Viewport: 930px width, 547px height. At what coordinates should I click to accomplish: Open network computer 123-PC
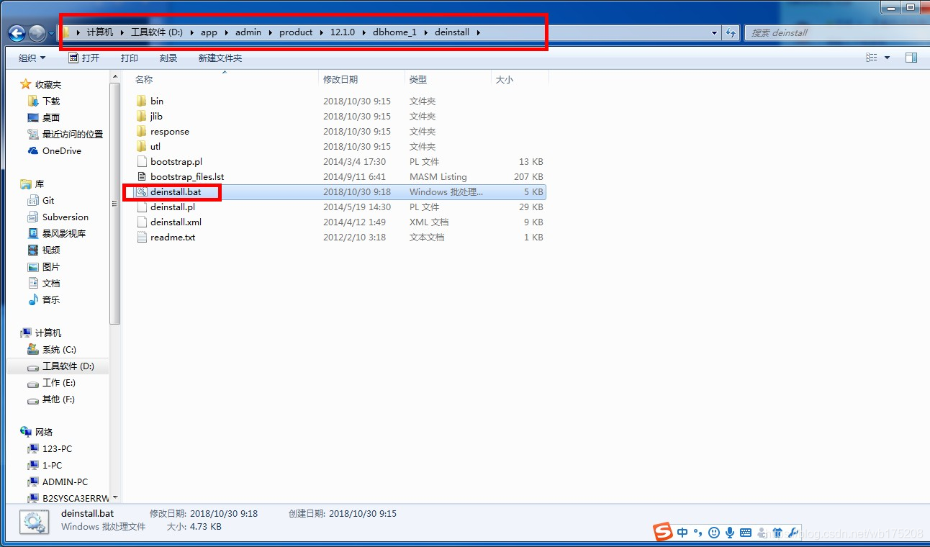57,448
